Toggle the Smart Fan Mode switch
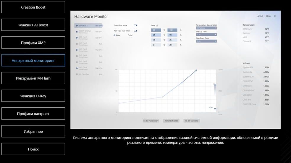Screen dimensions: 291x163 pos(135,25)
